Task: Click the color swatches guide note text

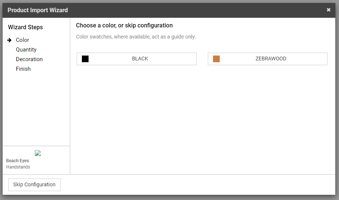Action: (x=136, y=37)
